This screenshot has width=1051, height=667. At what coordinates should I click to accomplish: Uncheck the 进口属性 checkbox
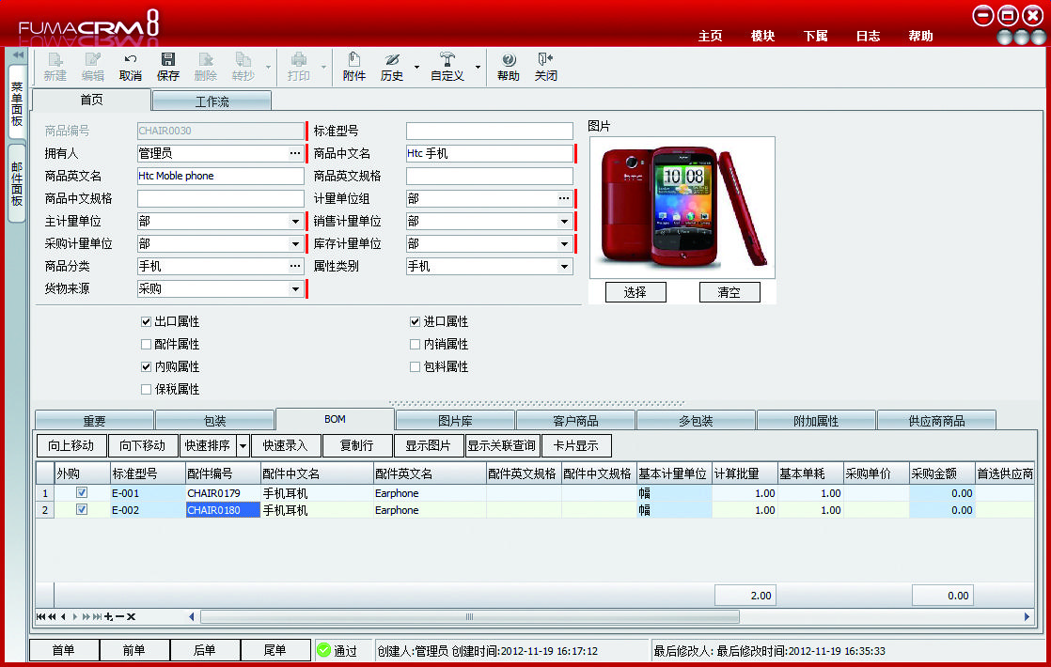(415, 321)
